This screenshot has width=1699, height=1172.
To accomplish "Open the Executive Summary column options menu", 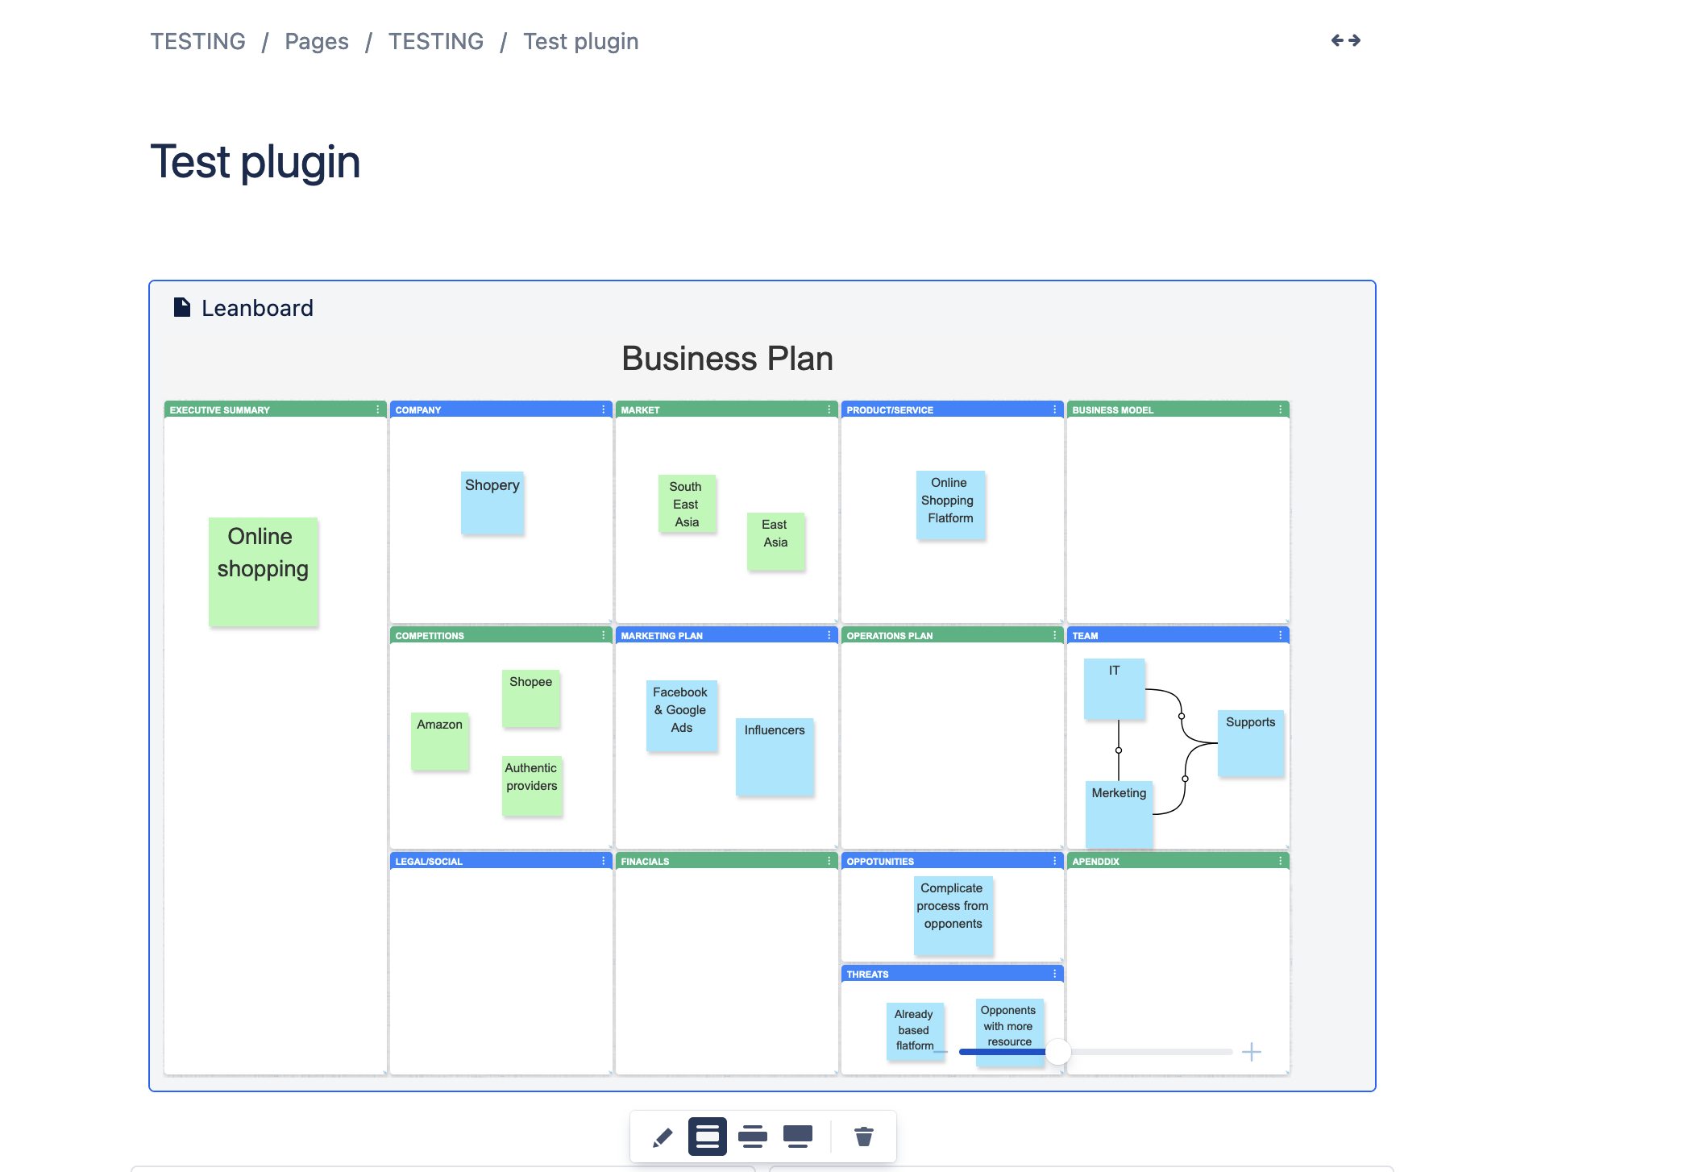I will pyautogui.click(x=377, y=409).
